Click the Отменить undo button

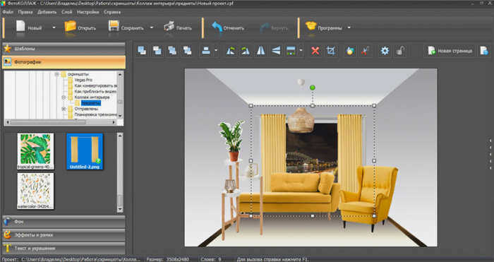228,28
